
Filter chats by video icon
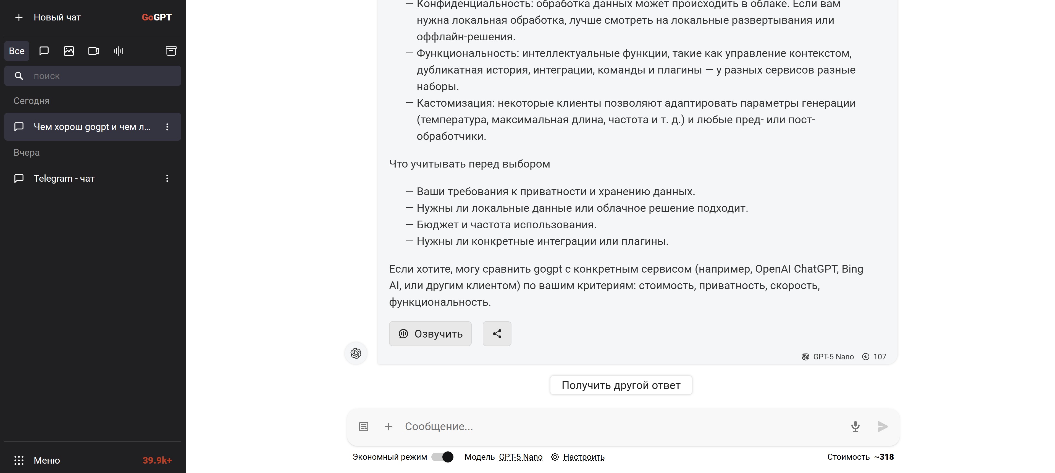pos(94,51)
